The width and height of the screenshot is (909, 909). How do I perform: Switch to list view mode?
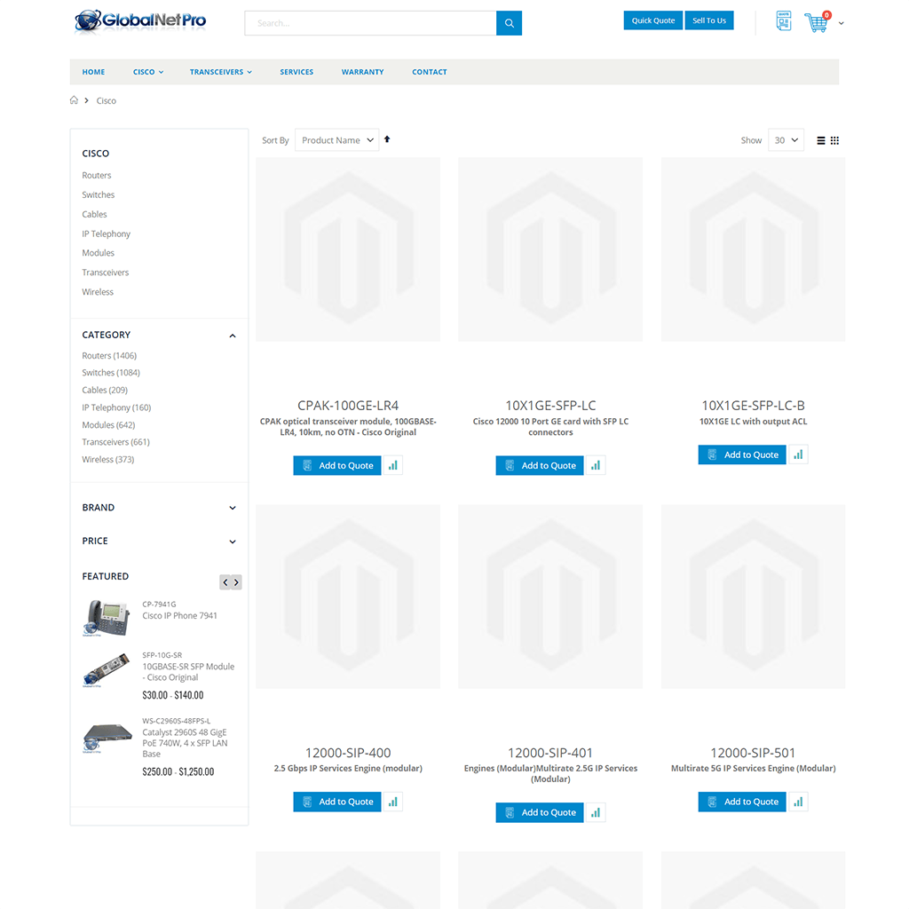tap(821, 140)
